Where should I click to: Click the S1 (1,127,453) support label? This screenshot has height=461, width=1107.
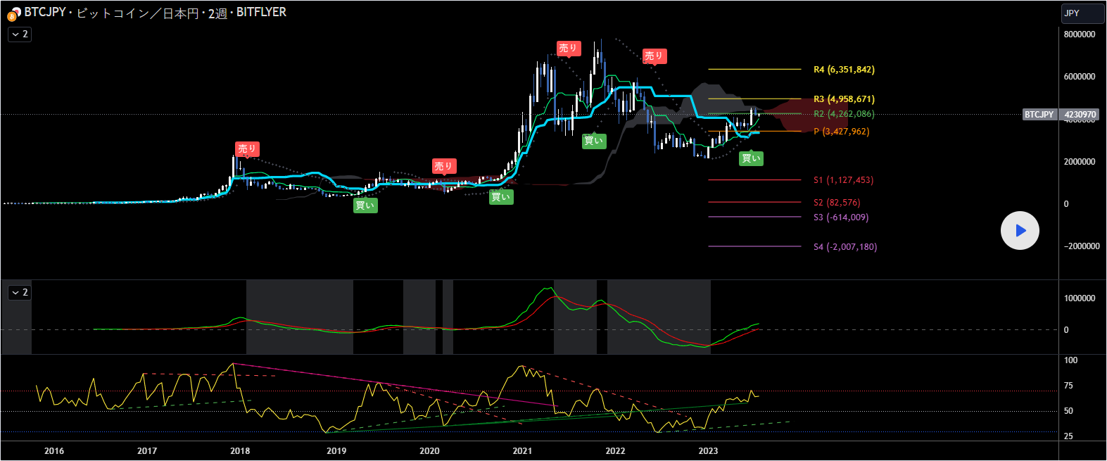(x=843, y=180)
